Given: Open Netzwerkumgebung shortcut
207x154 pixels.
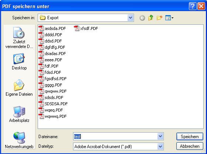Looking at the screenshot, I should (x=19, y=140).
